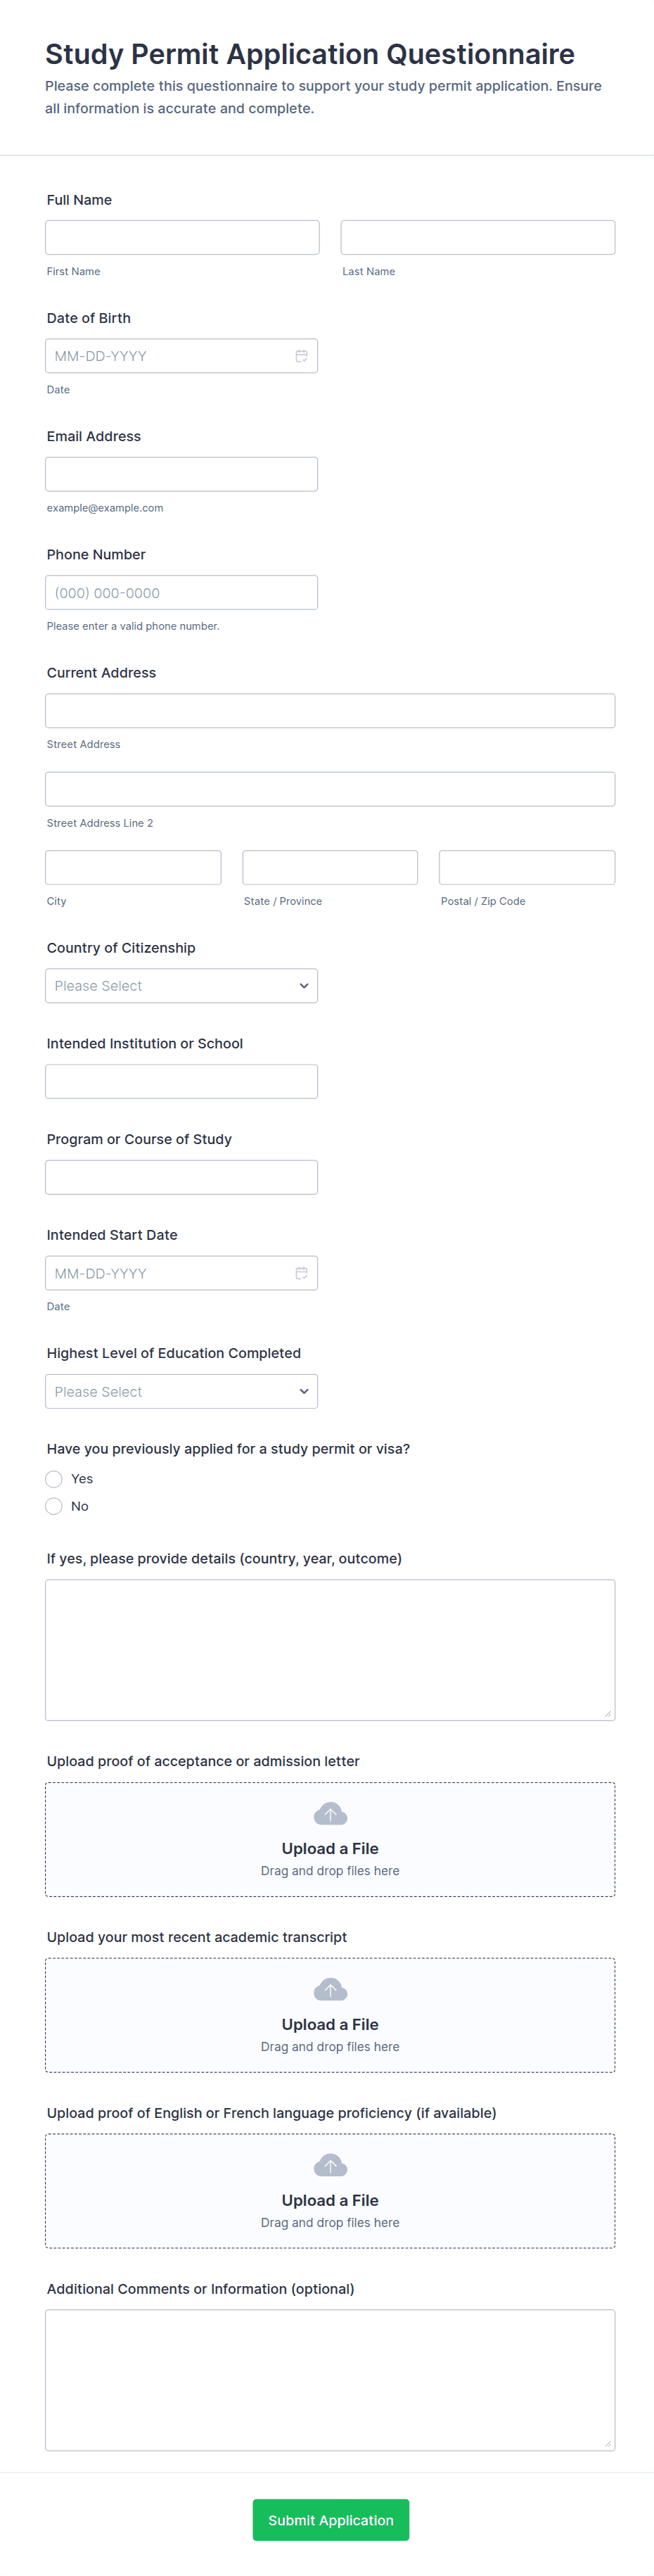Click the Phone Number input field
Screen dimensions: 654x2576
point(181,593)
